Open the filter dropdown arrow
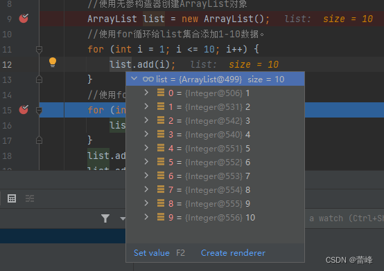 tap(123, 218)
